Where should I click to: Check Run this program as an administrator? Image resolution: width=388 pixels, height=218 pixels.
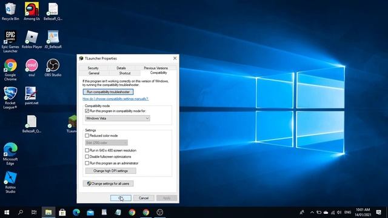[87, 163]
